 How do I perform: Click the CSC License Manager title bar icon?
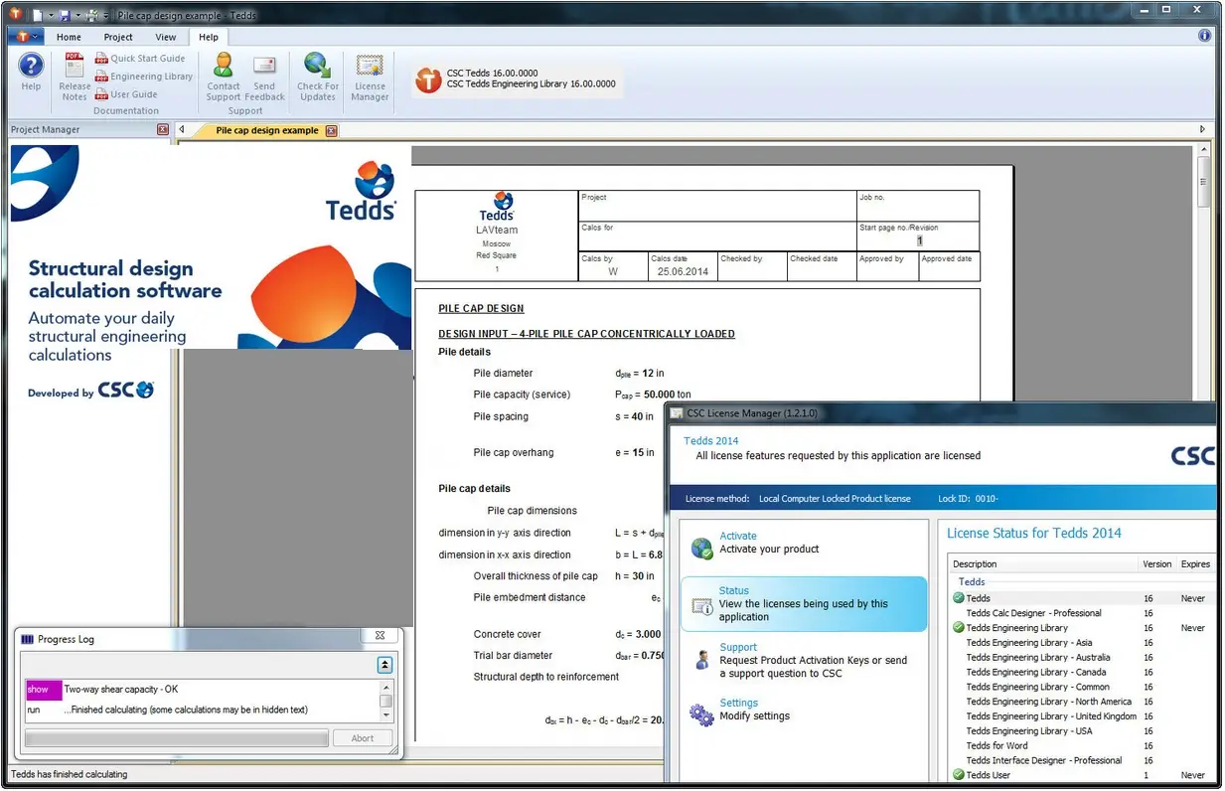pyautogui.click(x=676, y=412)
